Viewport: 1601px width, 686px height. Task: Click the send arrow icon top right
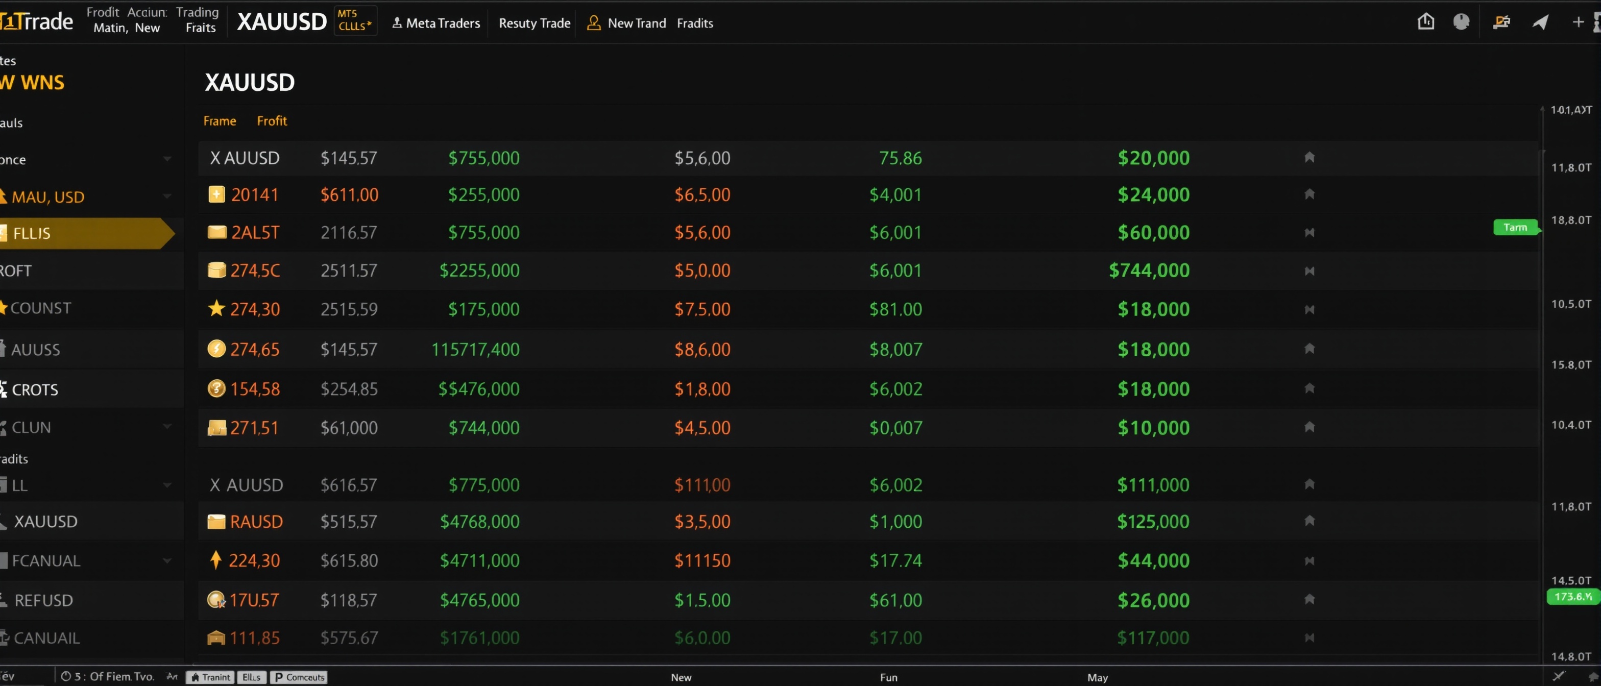click(x=1541, y=21)
